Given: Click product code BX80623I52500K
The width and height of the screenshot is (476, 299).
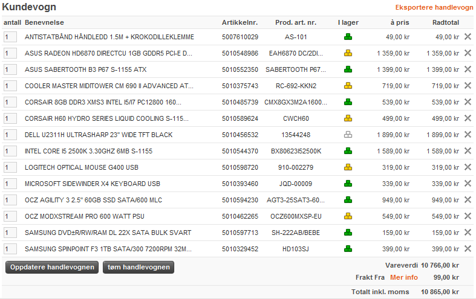Looking at the screenshot, I should [x=296, y=151].
